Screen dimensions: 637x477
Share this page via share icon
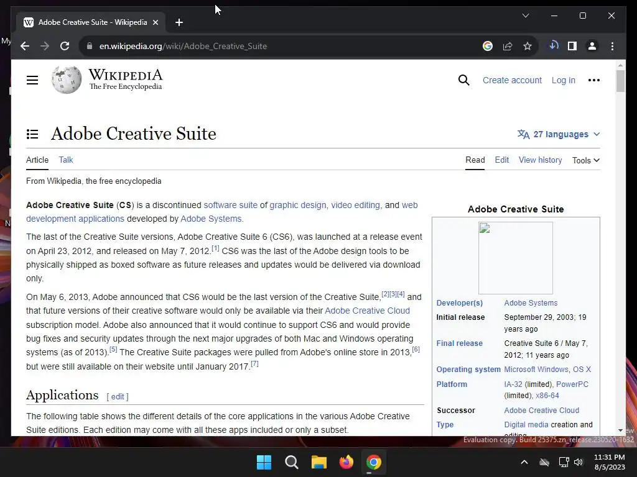tap(508, 46)
